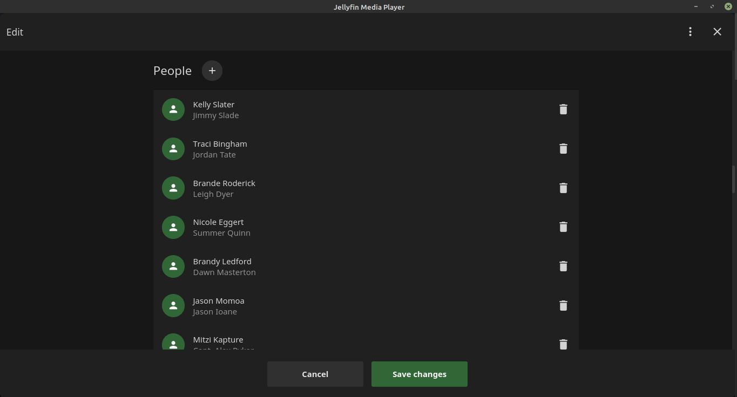This screenshot has width=737, height=397.
Task: Click the Save changes button
Action: (419, 374)
